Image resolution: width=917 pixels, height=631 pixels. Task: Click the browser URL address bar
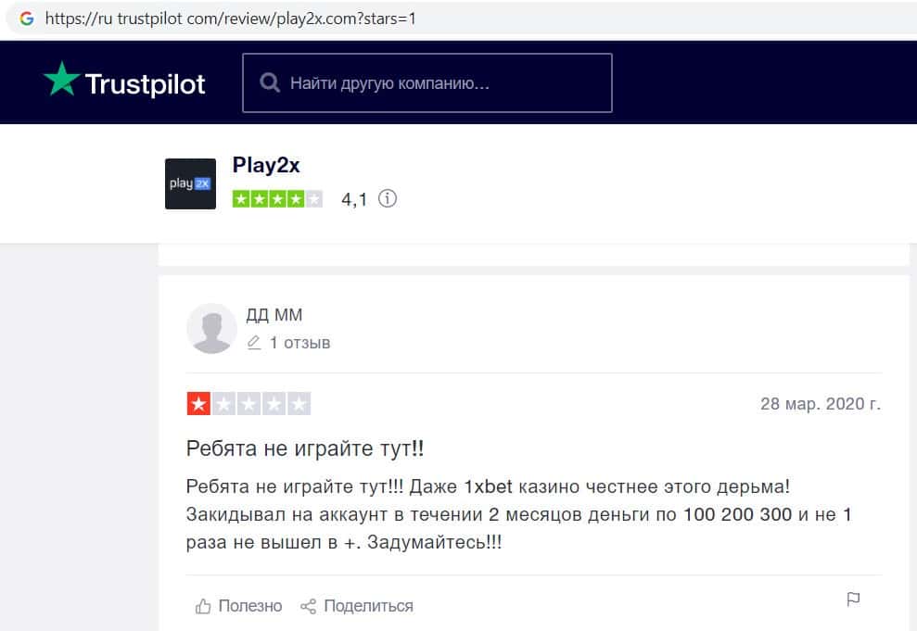click(462, 19)
